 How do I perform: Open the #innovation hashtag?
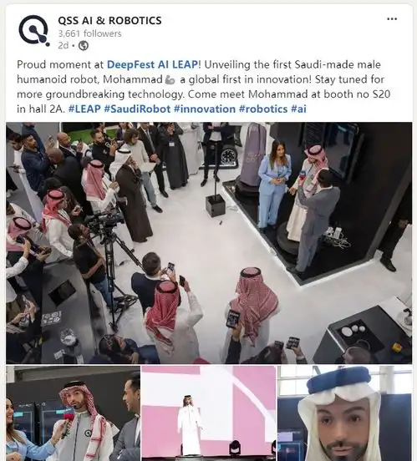pyautogui.click(x=205, y=109)
